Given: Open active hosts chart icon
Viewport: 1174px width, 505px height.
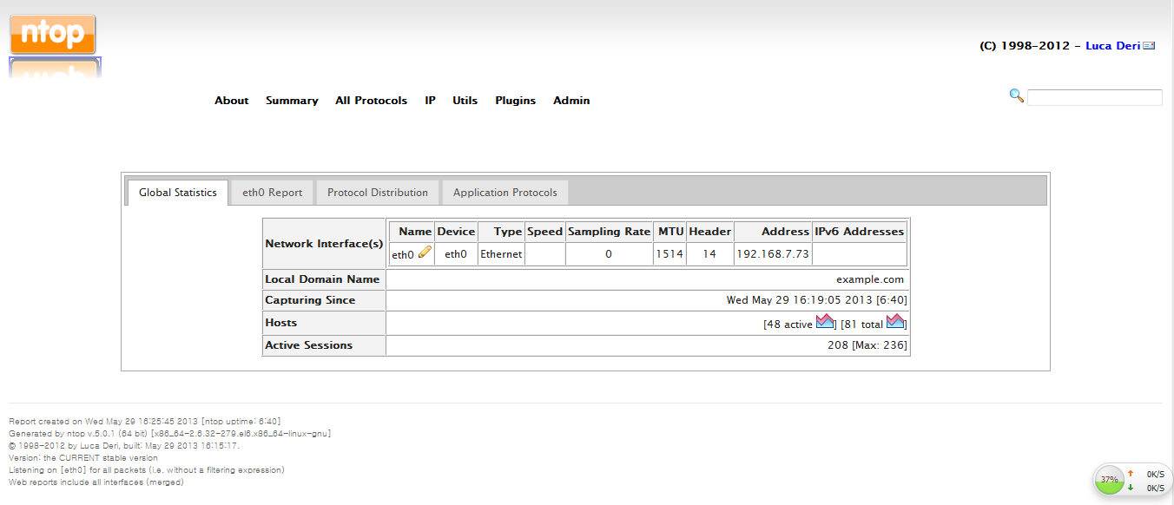Looking at the screenshot, I should tap(825, 322).
